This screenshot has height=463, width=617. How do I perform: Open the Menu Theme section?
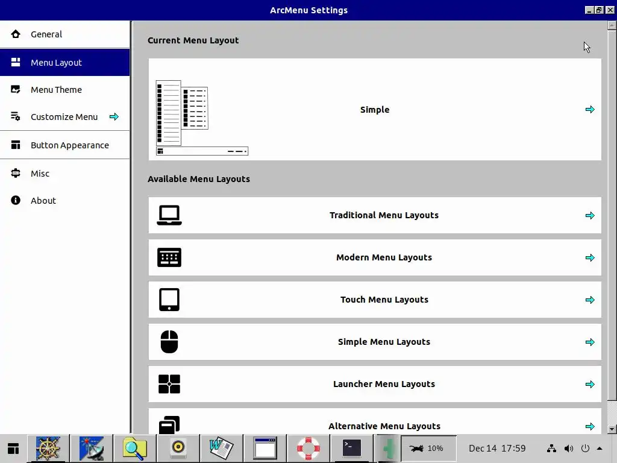pos(65,90)
